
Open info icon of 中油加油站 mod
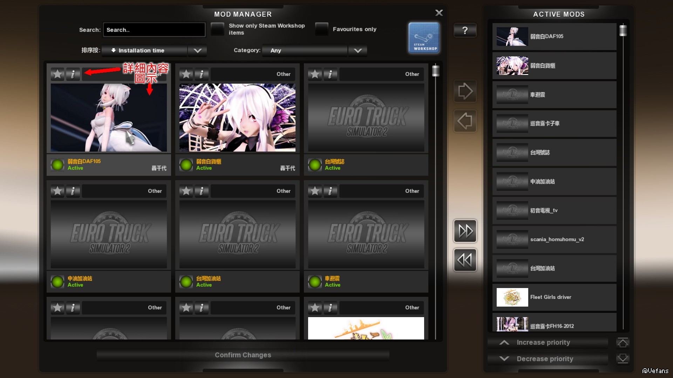pos(73,191)
